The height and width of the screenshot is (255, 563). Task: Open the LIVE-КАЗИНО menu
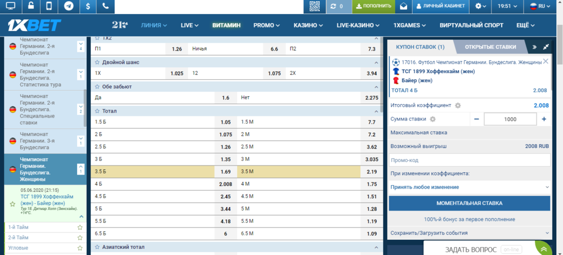[x=358, y=25]
